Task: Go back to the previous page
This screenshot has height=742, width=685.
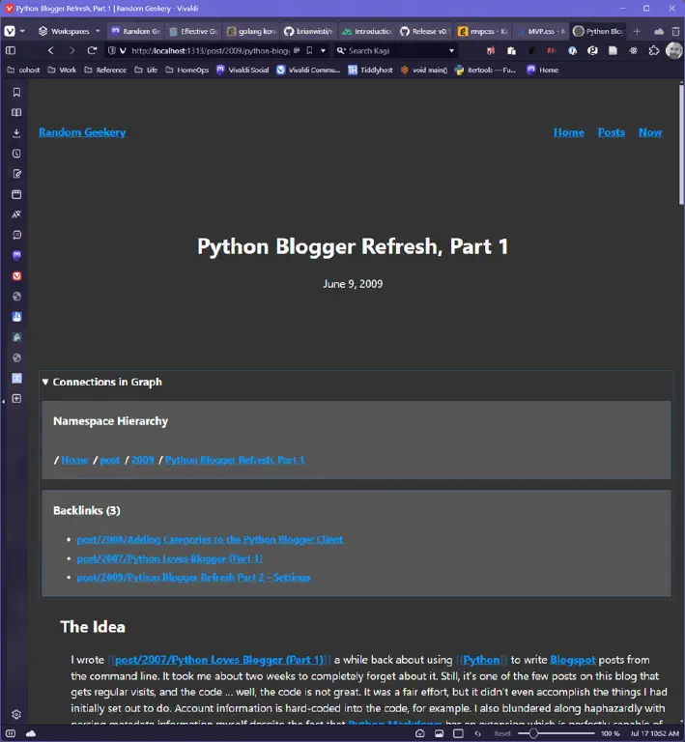Action: [51, 50]
